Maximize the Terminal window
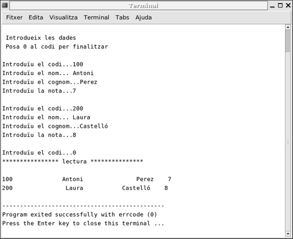This screenshot has width=293, height=239. click(x=280, y=5)
